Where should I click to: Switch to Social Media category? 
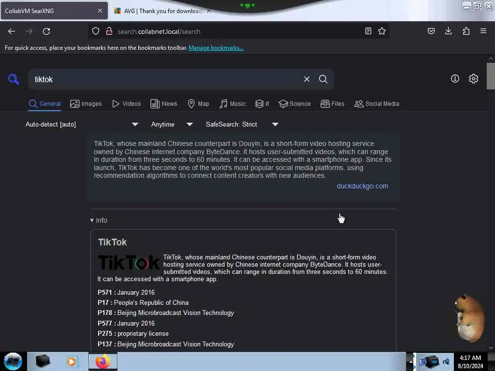377,104
